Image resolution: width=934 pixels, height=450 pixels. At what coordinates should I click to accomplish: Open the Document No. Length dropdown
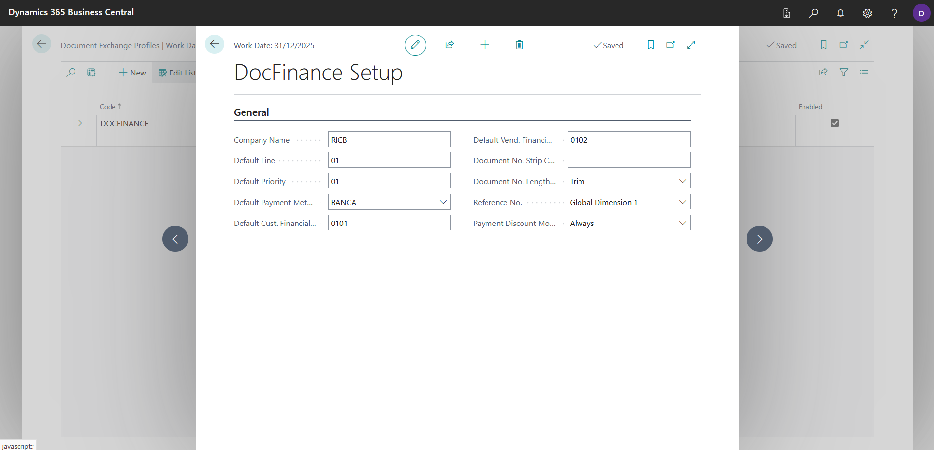[683, 181]
